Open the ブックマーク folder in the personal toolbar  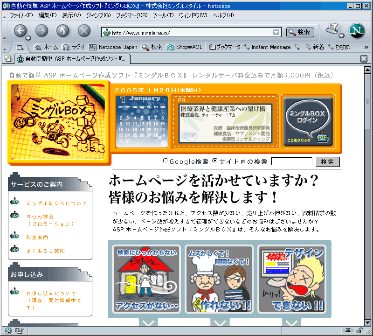[x=225, y=47]
